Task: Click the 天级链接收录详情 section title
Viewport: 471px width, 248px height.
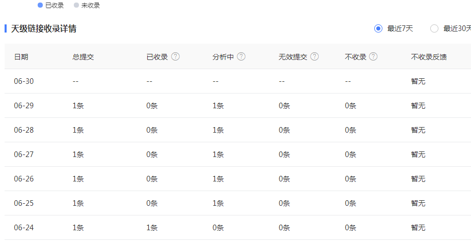Action: tap(44, 29)
